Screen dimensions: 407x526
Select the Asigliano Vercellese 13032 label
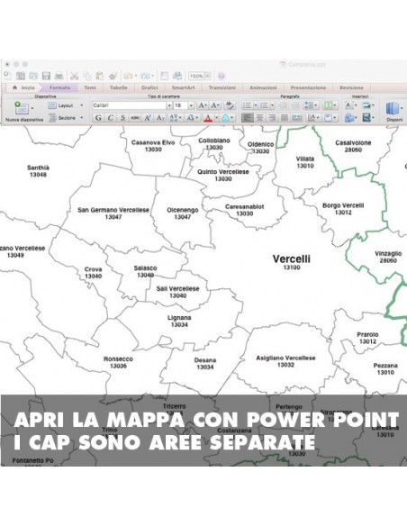click(x=285, y=361)
